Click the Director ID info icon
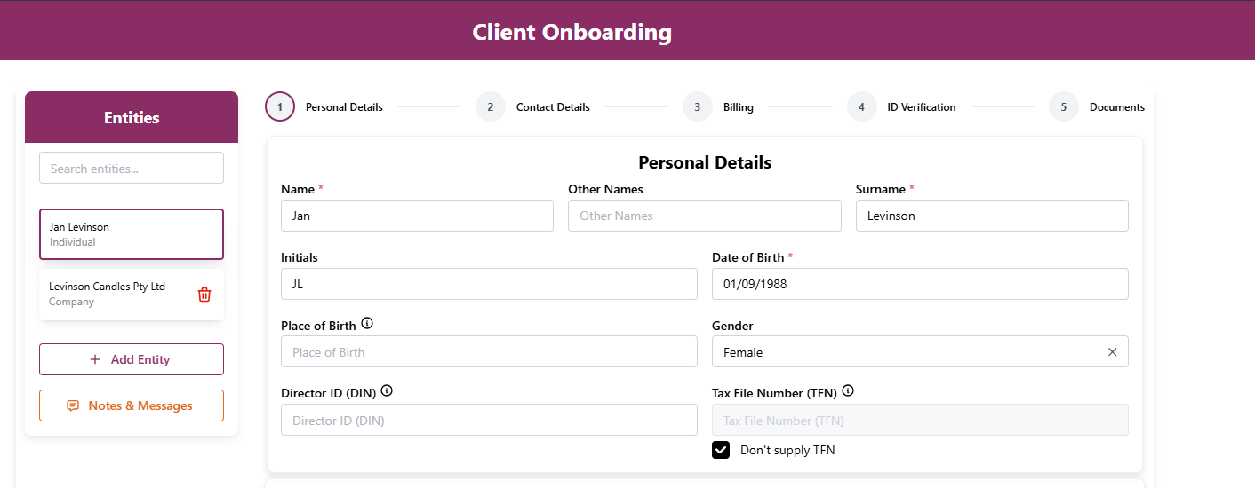The width and height of the screenshot is (1255, 488). point(387,390)
